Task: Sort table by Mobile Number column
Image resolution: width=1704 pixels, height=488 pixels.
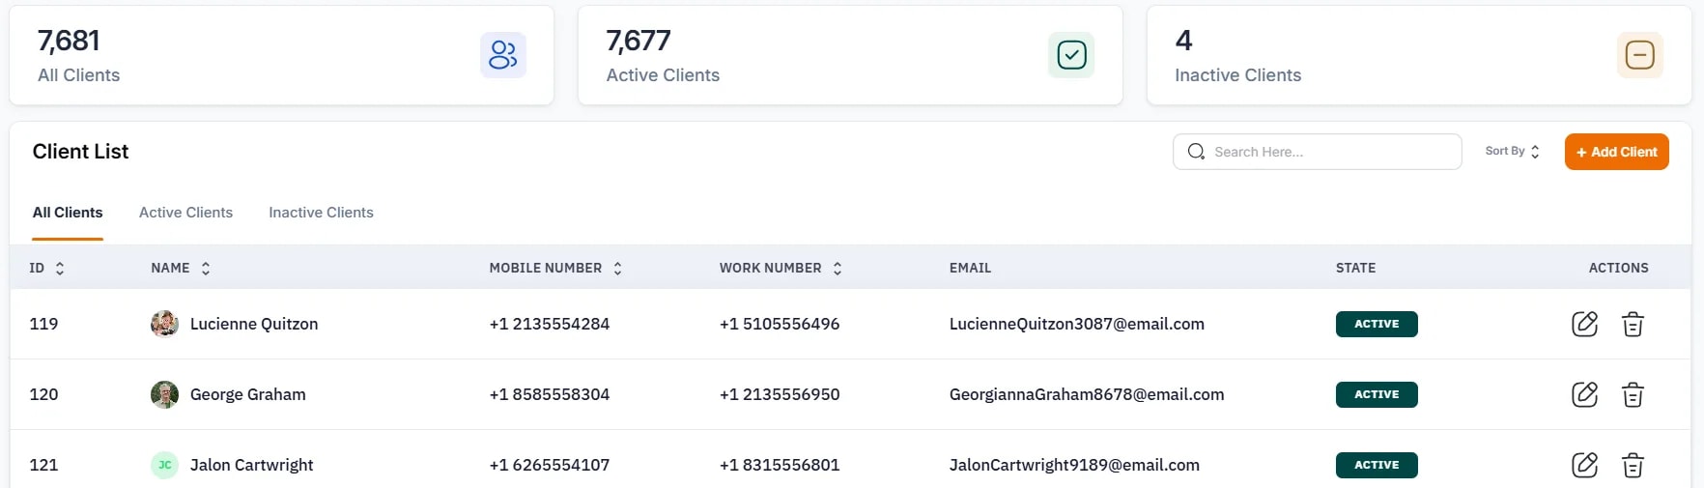Action: [x=617, y=269]
